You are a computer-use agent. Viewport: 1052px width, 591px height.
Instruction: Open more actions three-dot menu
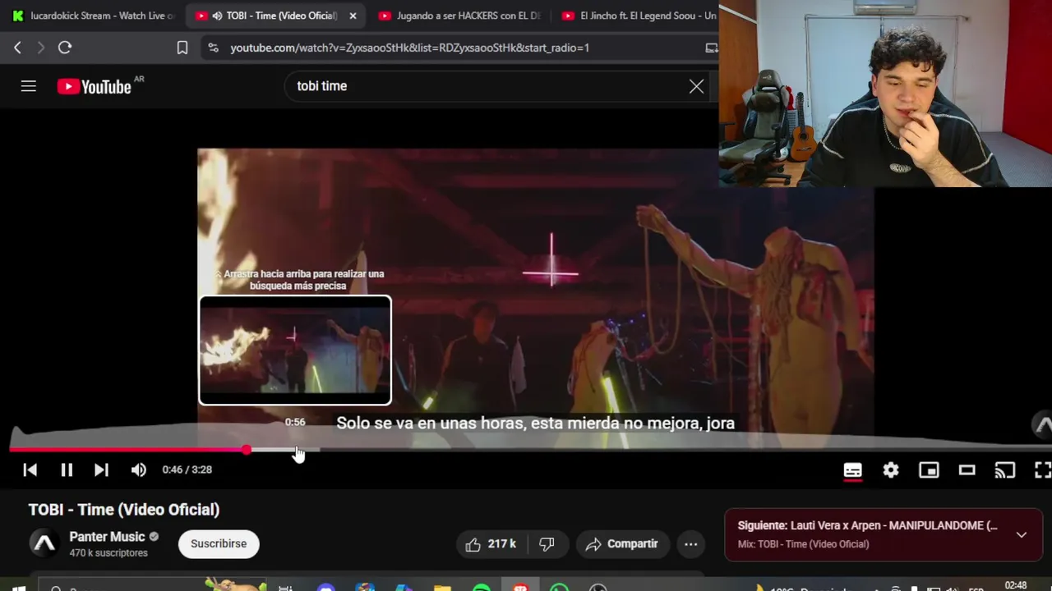pyautogui.click(x=691, y=544)
